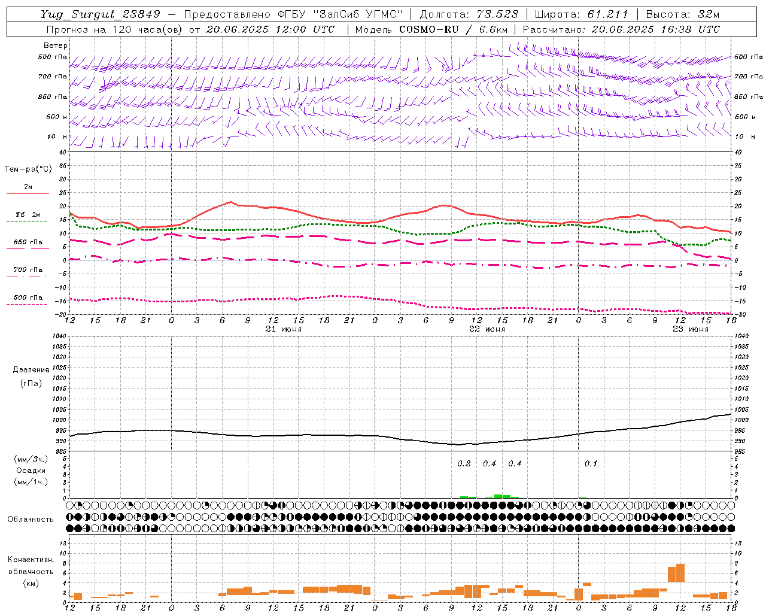
Task: Click the "(гПа)" unit under Давление
Action: click(31, 384)
